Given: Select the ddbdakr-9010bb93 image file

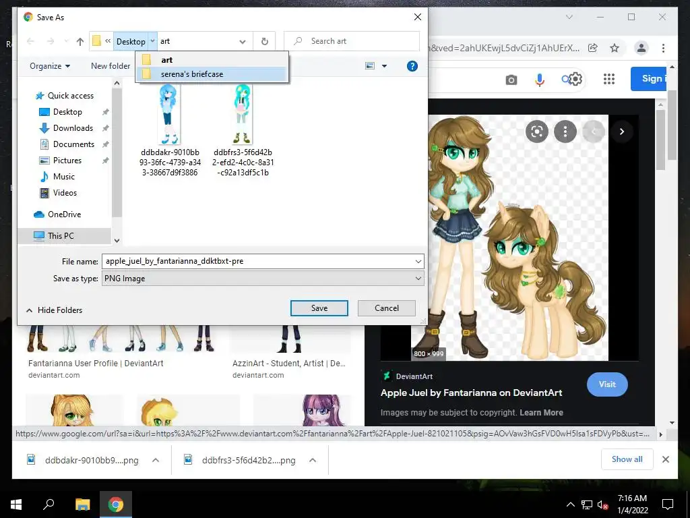Looking at the screenshot, I should tap(170, 131).
